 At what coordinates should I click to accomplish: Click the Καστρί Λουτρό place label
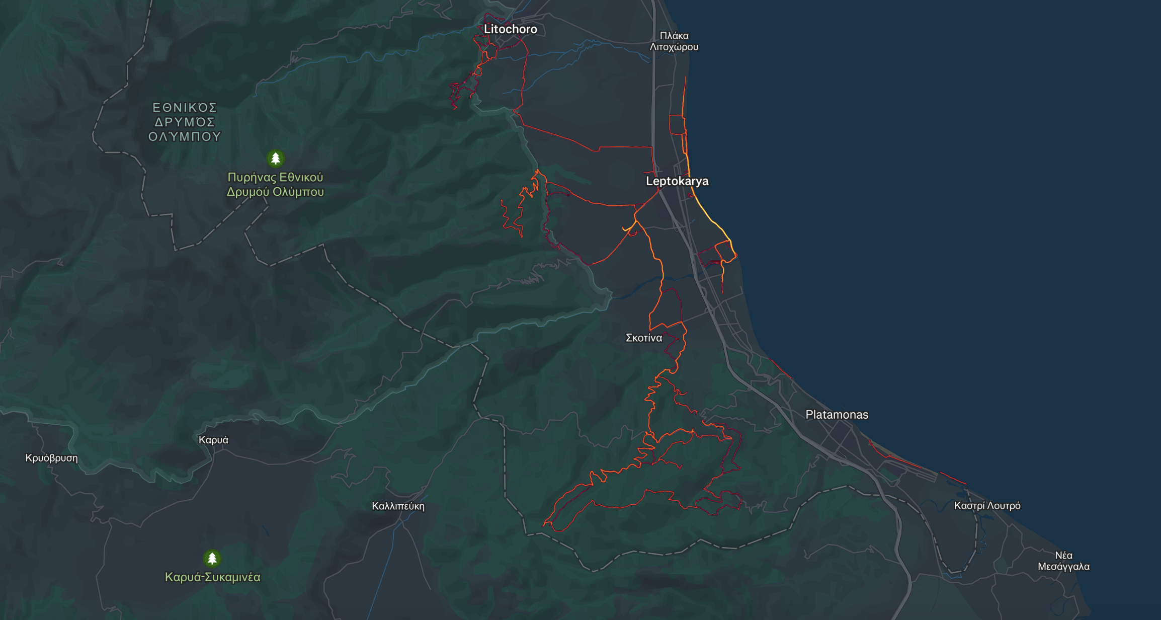click(x=987, y=506)
